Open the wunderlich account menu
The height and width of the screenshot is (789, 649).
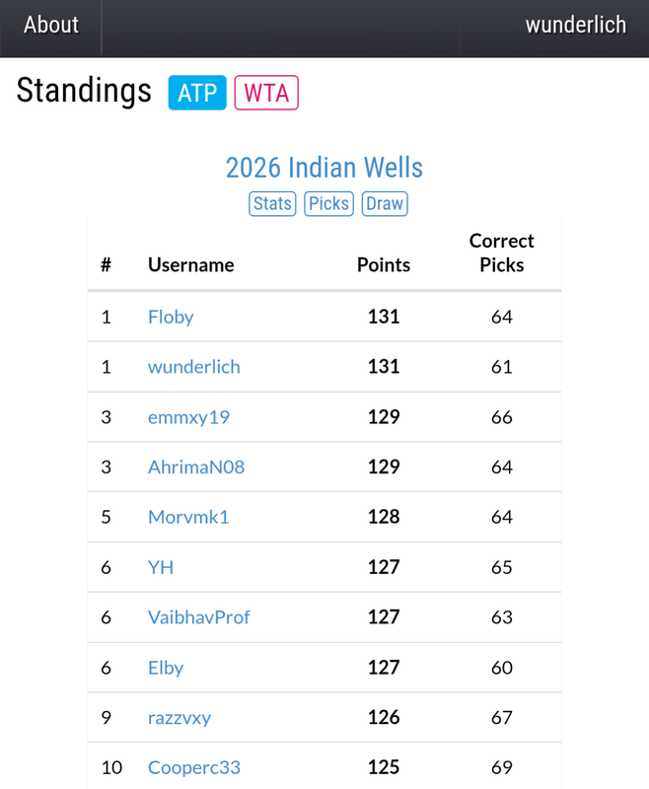pyautogui.click(x=575, y=26)
